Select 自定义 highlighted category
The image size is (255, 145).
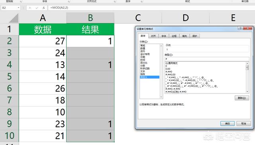coord(150,77)
